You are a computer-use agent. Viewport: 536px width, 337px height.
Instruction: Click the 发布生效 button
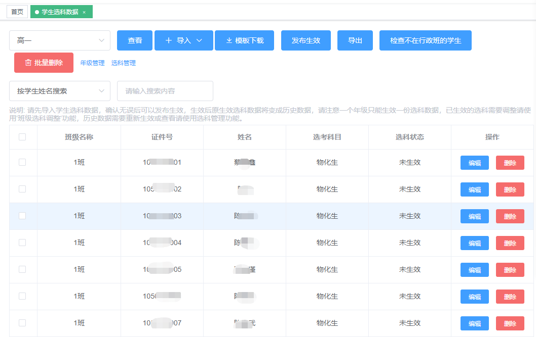pyautogui.click(x=306, y=40)
